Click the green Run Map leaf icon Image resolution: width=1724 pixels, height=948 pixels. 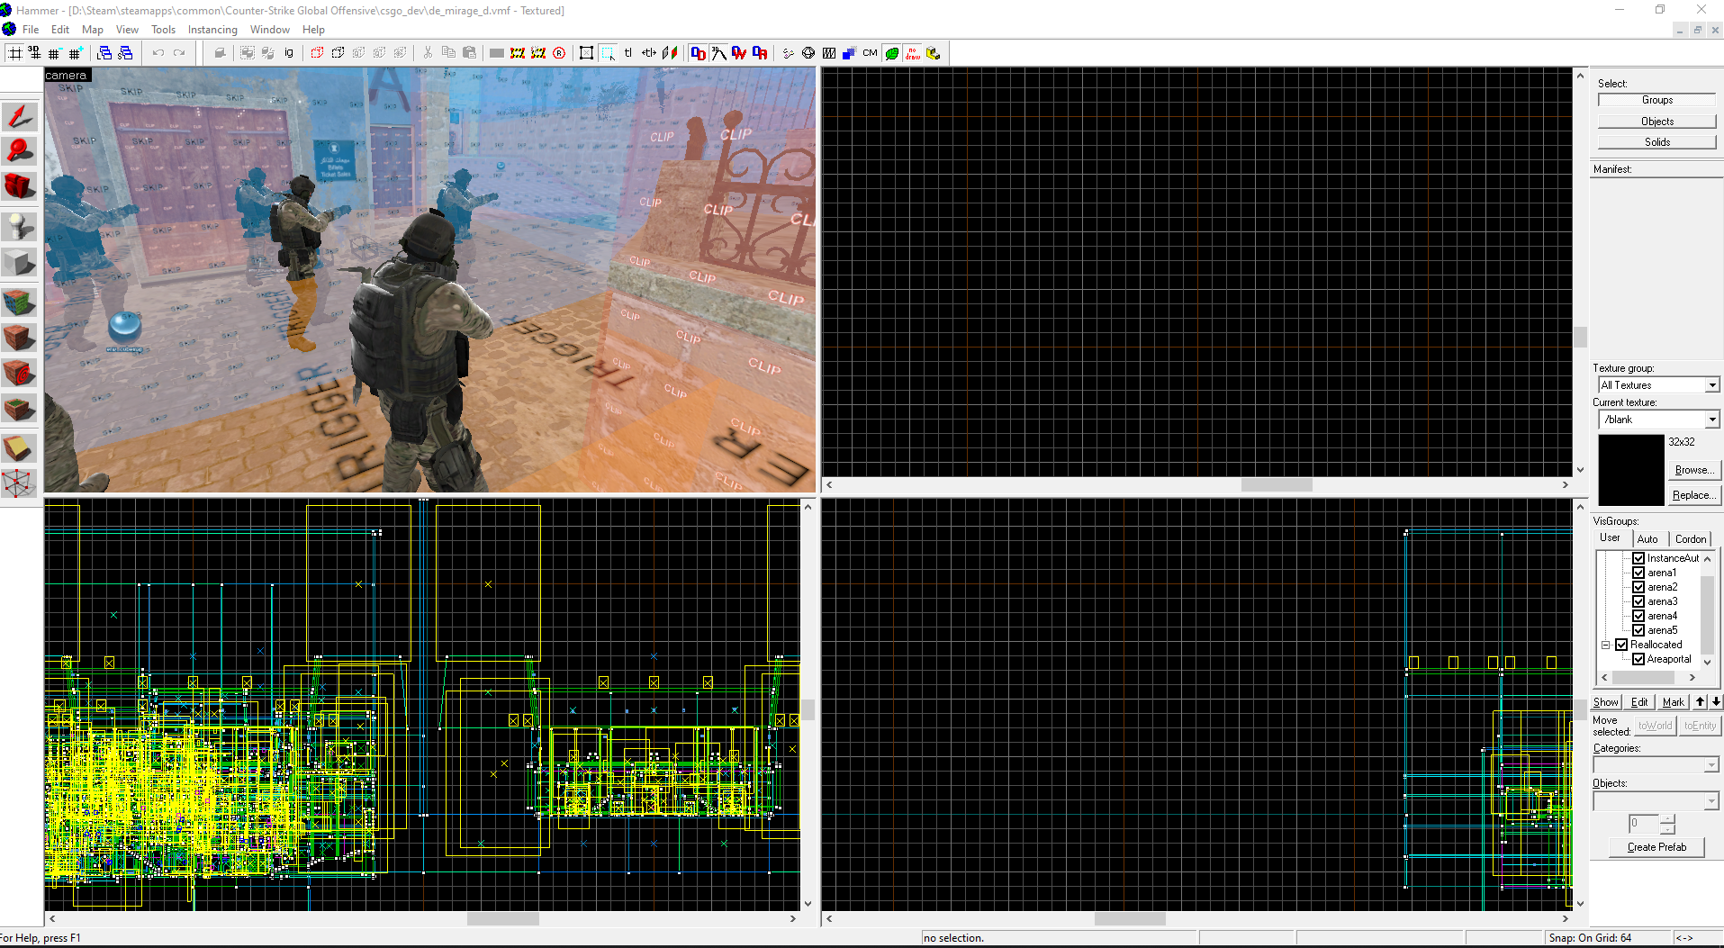pyautogui.click(x=891, y=53)
